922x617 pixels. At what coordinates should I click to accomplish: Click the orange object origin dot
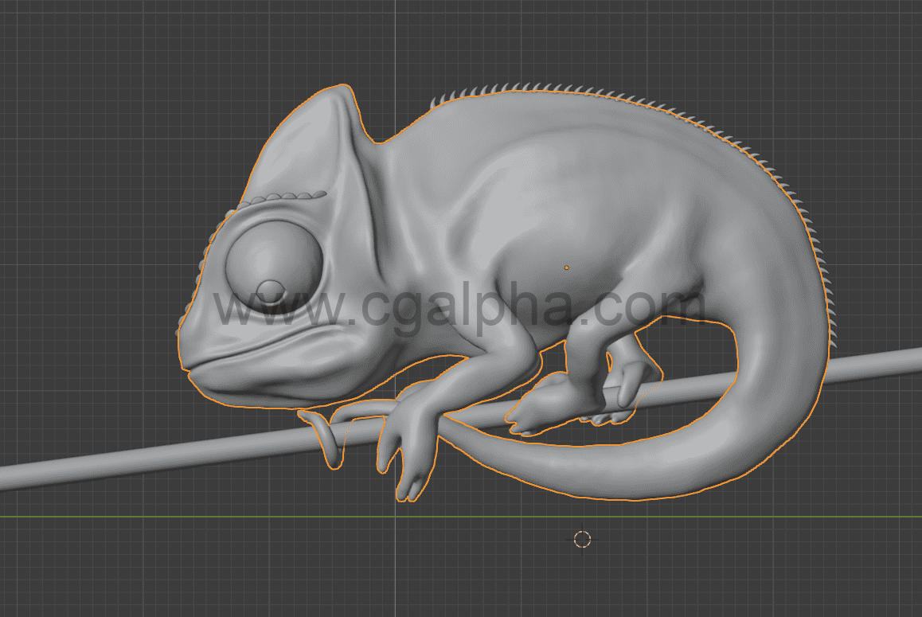[567, 267]
